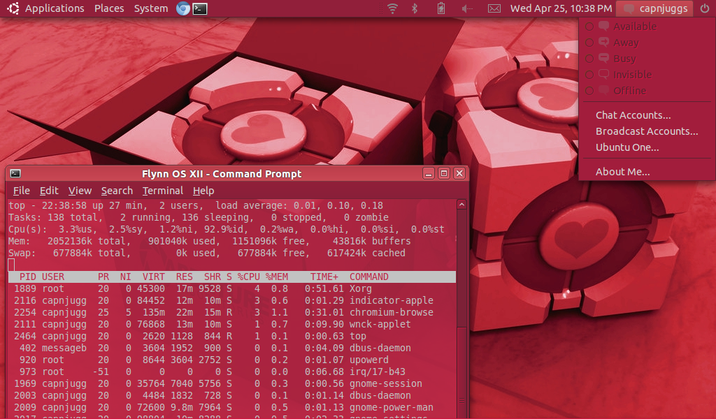Screen dimensions: 716x419
Task: Open the System menu
Action: tap(151, 8)
